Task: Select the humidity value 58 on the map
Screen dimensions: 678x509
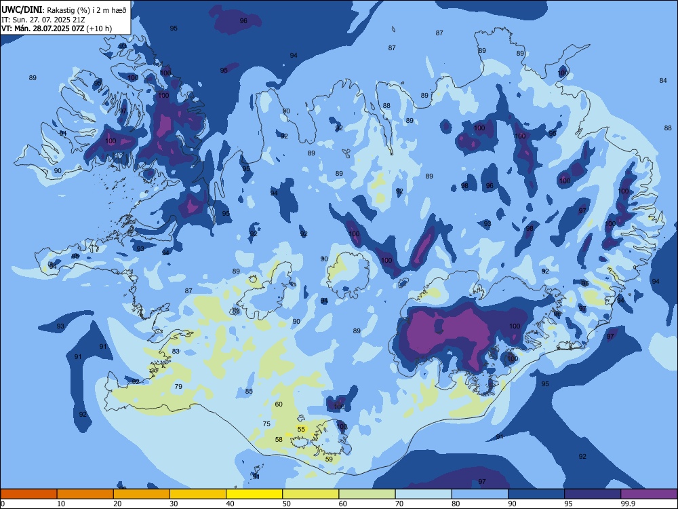Action: (x=279, y=439)
